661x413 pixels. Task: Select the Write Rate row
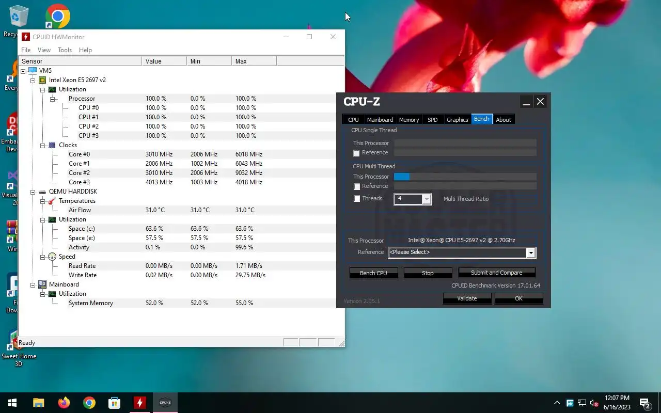181,275
